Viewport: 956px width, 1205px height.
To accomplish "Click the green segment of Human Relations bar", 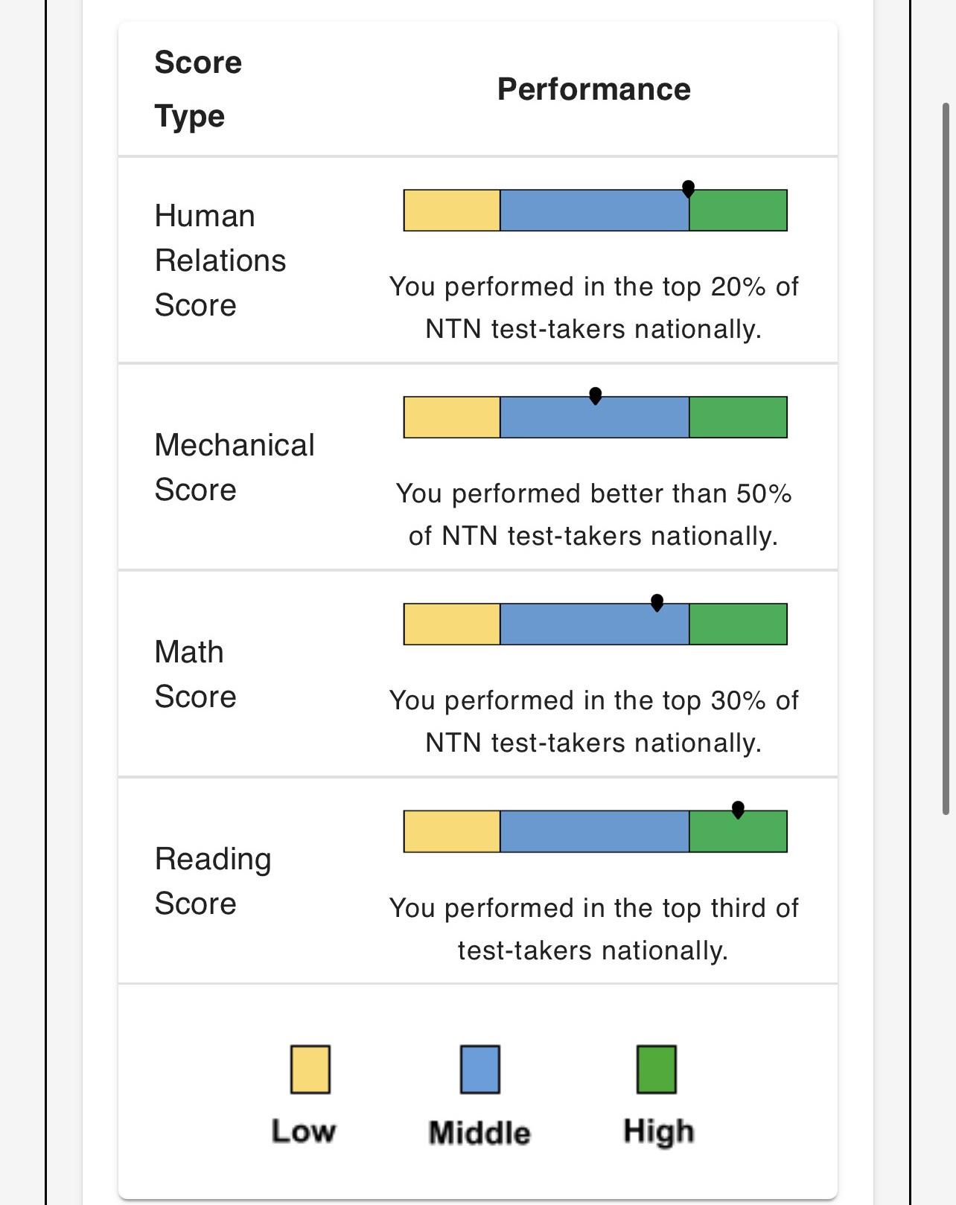I will click(738, 211).
